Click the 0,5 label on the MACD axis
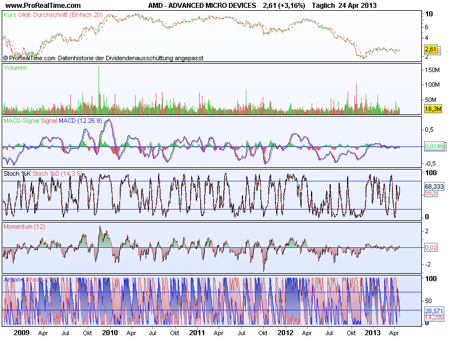The height and width of the screenshot is (338, 450). click(429, 130)
